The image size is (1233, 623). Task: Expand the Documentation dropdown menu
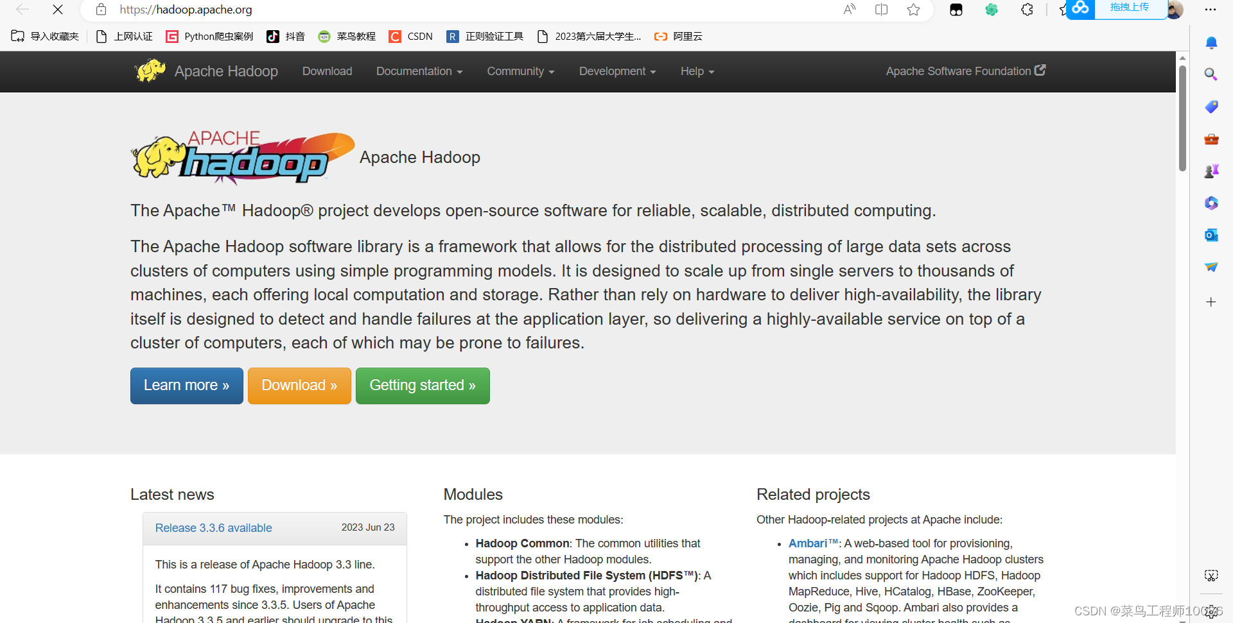[419, 71]
